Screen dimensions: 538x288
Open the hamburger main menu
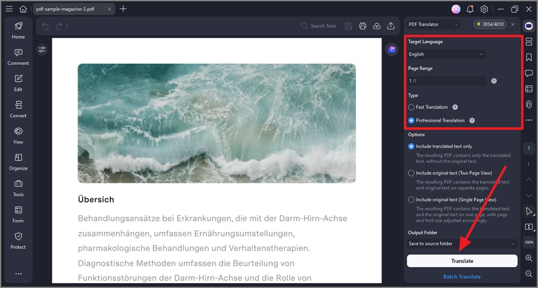(x=9, y=9)
